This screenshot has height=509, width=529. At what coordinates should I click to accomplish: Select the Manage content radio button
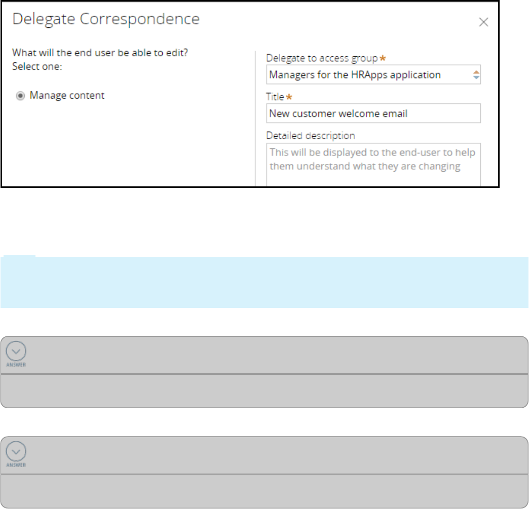(20, 96)
